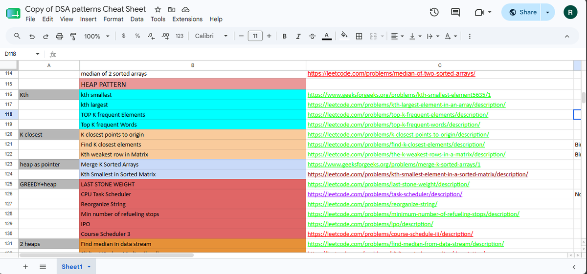
Task: Open merge cells dropdown arrow
Action: 383,37
